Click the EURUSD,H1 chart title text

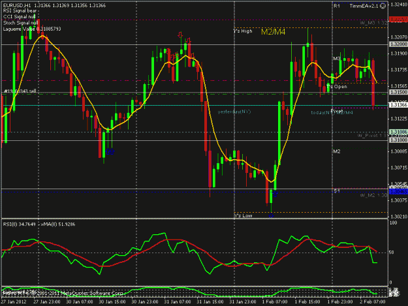pos(17,5)
